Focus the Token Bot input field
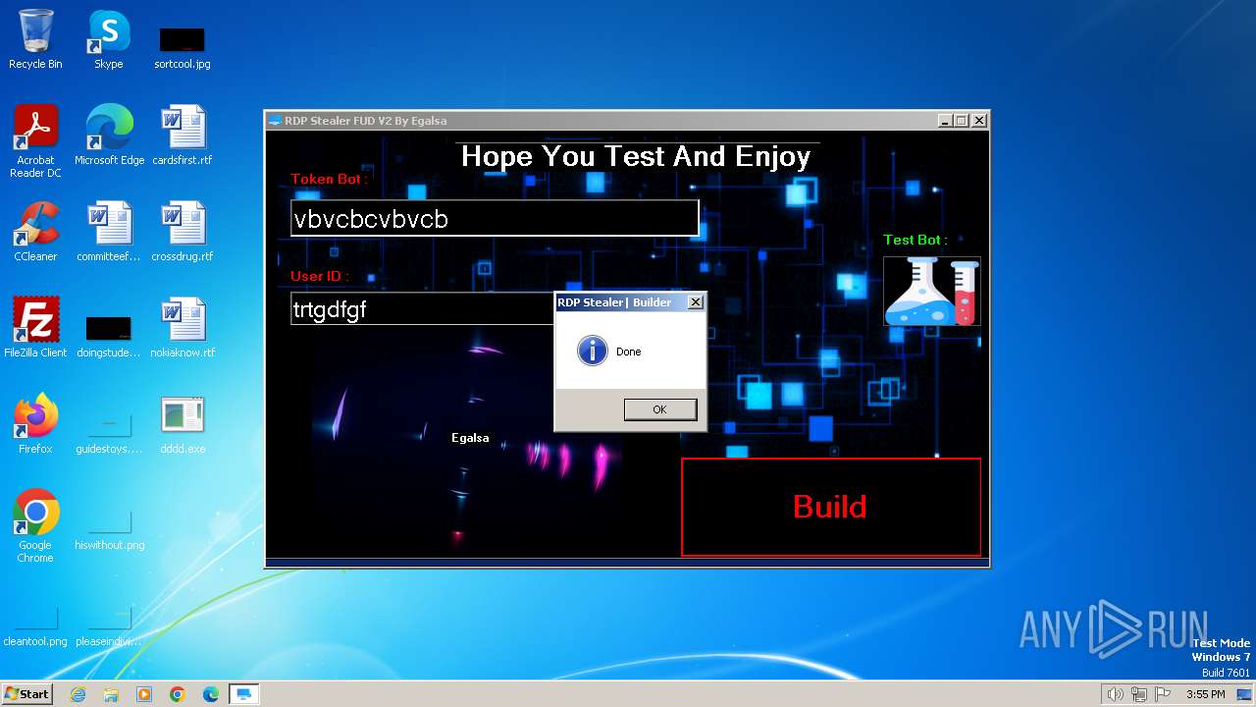The height and width of the screenshot is (707, 1256). pyautogui.click(x=495, y=219)
